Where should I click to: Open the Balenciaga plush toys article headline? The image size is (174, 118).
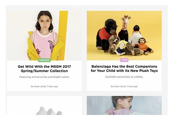[124, 69]
